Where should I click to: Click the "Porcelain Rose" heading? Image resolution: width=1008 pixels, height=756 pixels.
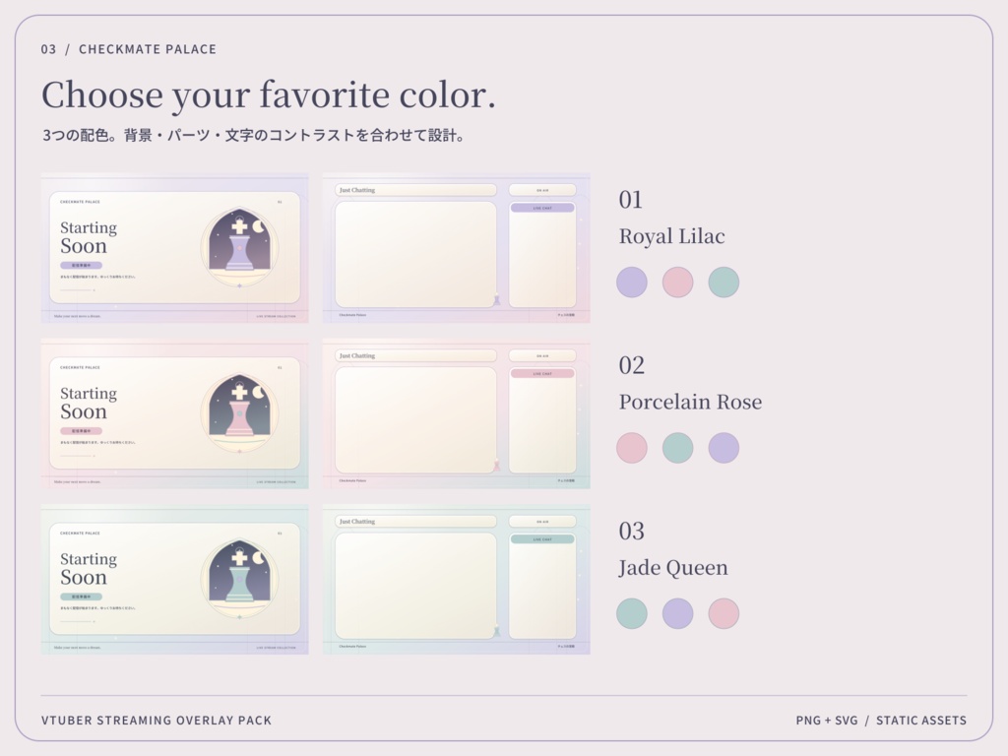690,402
